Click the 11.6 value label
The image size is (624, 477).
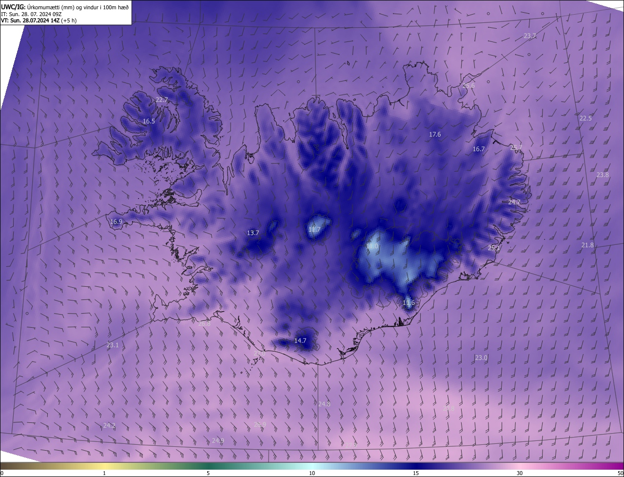[409, 302]
